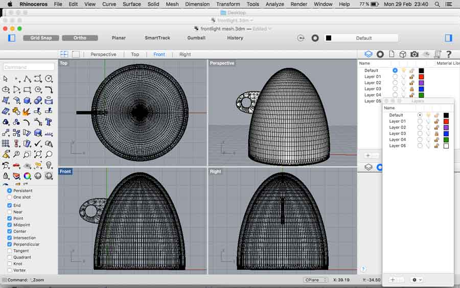Enable the Tangent object snap
460x288 pixels.
9,251
